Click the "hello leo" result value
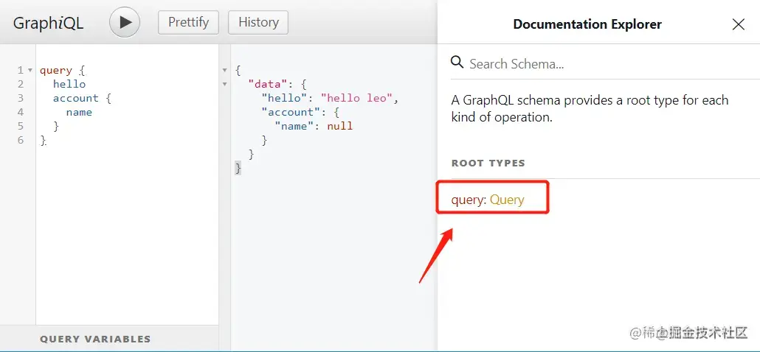This screenshot has height=352, width=760. pos(358,98)
